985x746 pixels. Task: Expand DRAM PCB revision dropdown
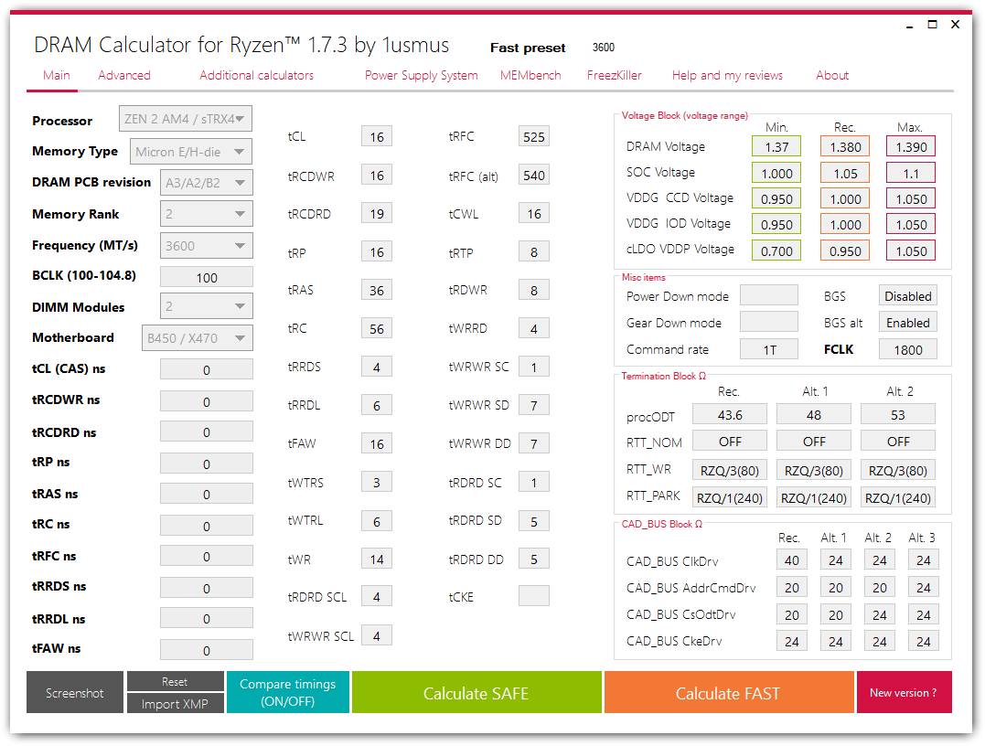coord(206,183)
